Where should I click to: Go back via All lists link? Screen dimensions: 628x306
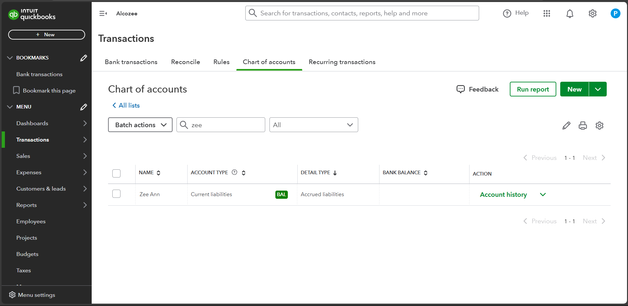point(126,105)
